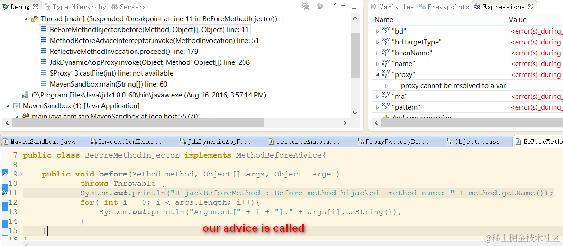
Task: Expand the "bd" expression
Action: point(377,31)
